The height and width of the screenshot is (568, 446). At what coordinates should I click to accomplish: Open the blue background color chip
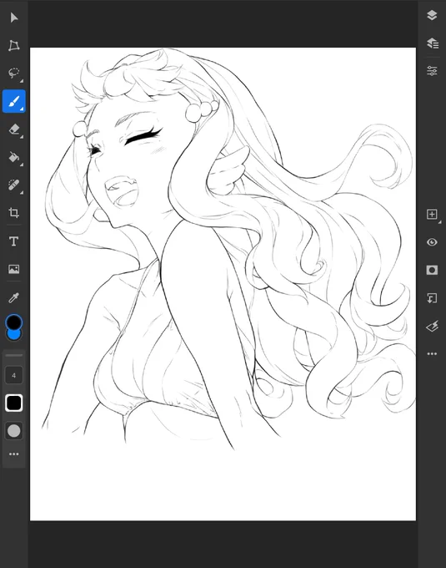[x=14, y=335]
